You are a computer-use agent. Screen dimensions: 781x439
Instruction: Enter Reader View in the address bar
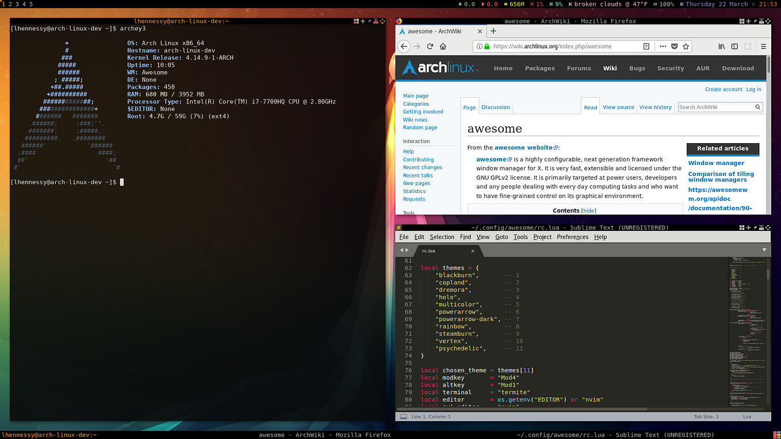click(x=646, y=46)
